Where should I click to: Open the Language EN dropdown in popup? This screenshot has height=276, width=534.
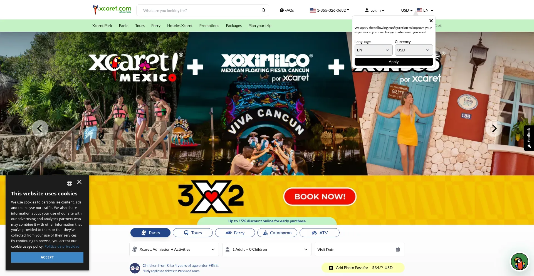click(x=373, y=50)
